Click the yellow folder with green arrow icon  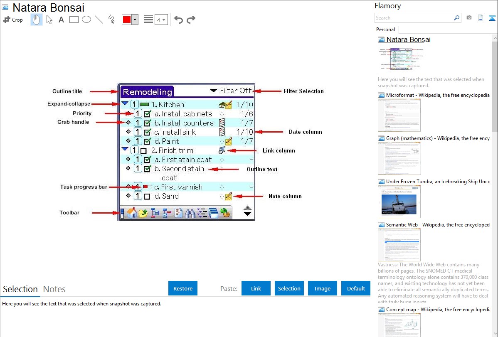pyautogui.click(x=143, y=213)
